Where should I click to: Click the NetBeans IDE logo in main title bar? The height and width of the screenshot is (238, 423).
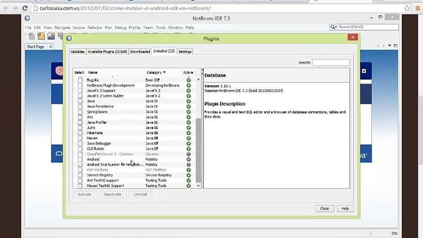pyautogui.click(x=27, y=18)
